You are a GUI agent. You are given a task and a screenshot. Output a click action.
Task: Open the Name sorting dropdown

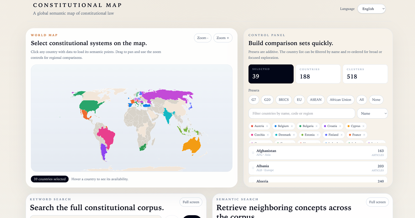[372, 113]
